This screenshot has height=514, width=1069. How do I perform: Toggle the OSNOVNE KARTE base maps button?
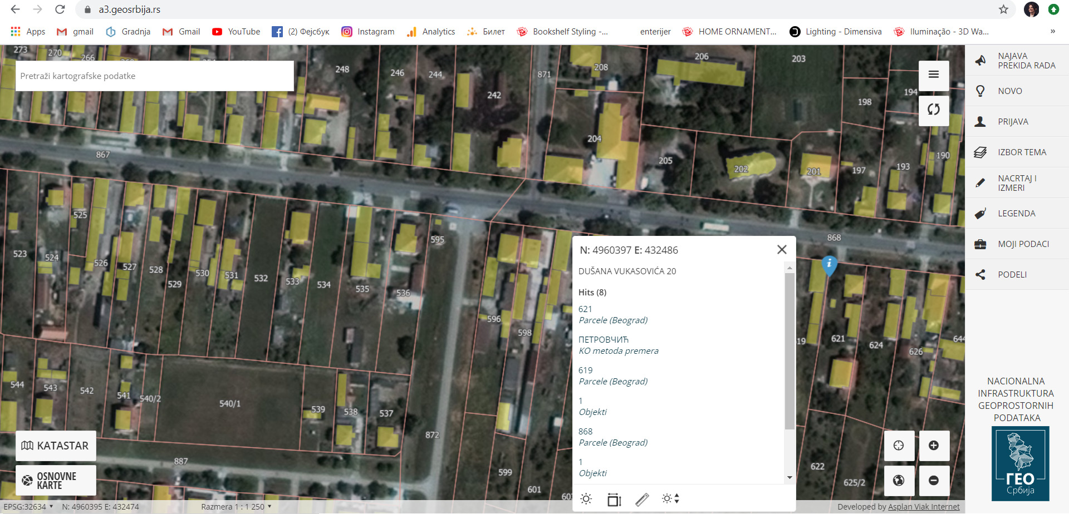56,481
